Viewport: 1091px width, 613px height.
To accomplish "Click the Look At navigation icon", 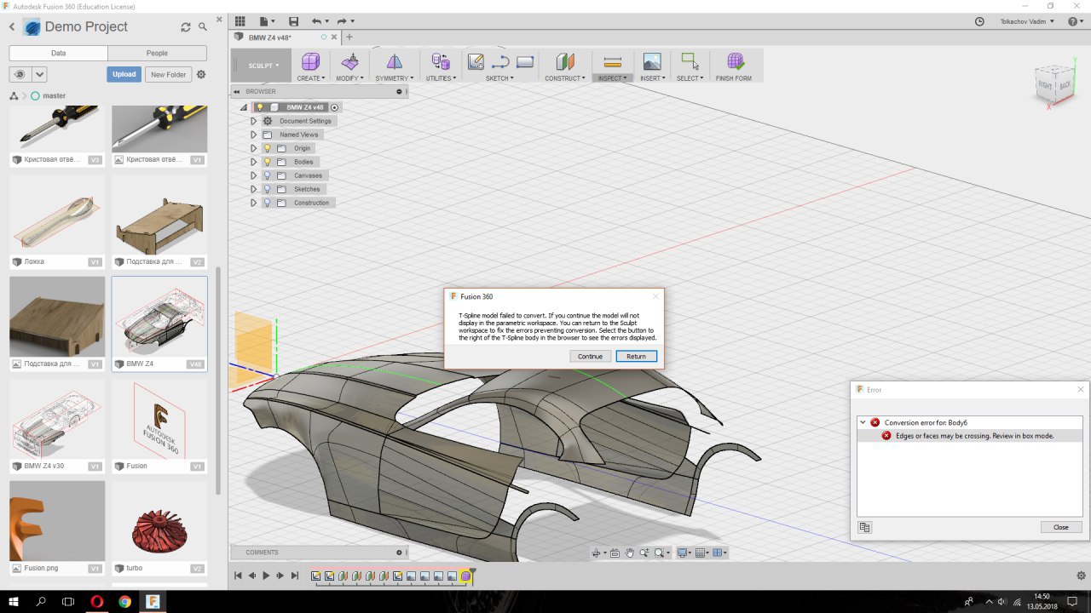I will tap(616, 553).
